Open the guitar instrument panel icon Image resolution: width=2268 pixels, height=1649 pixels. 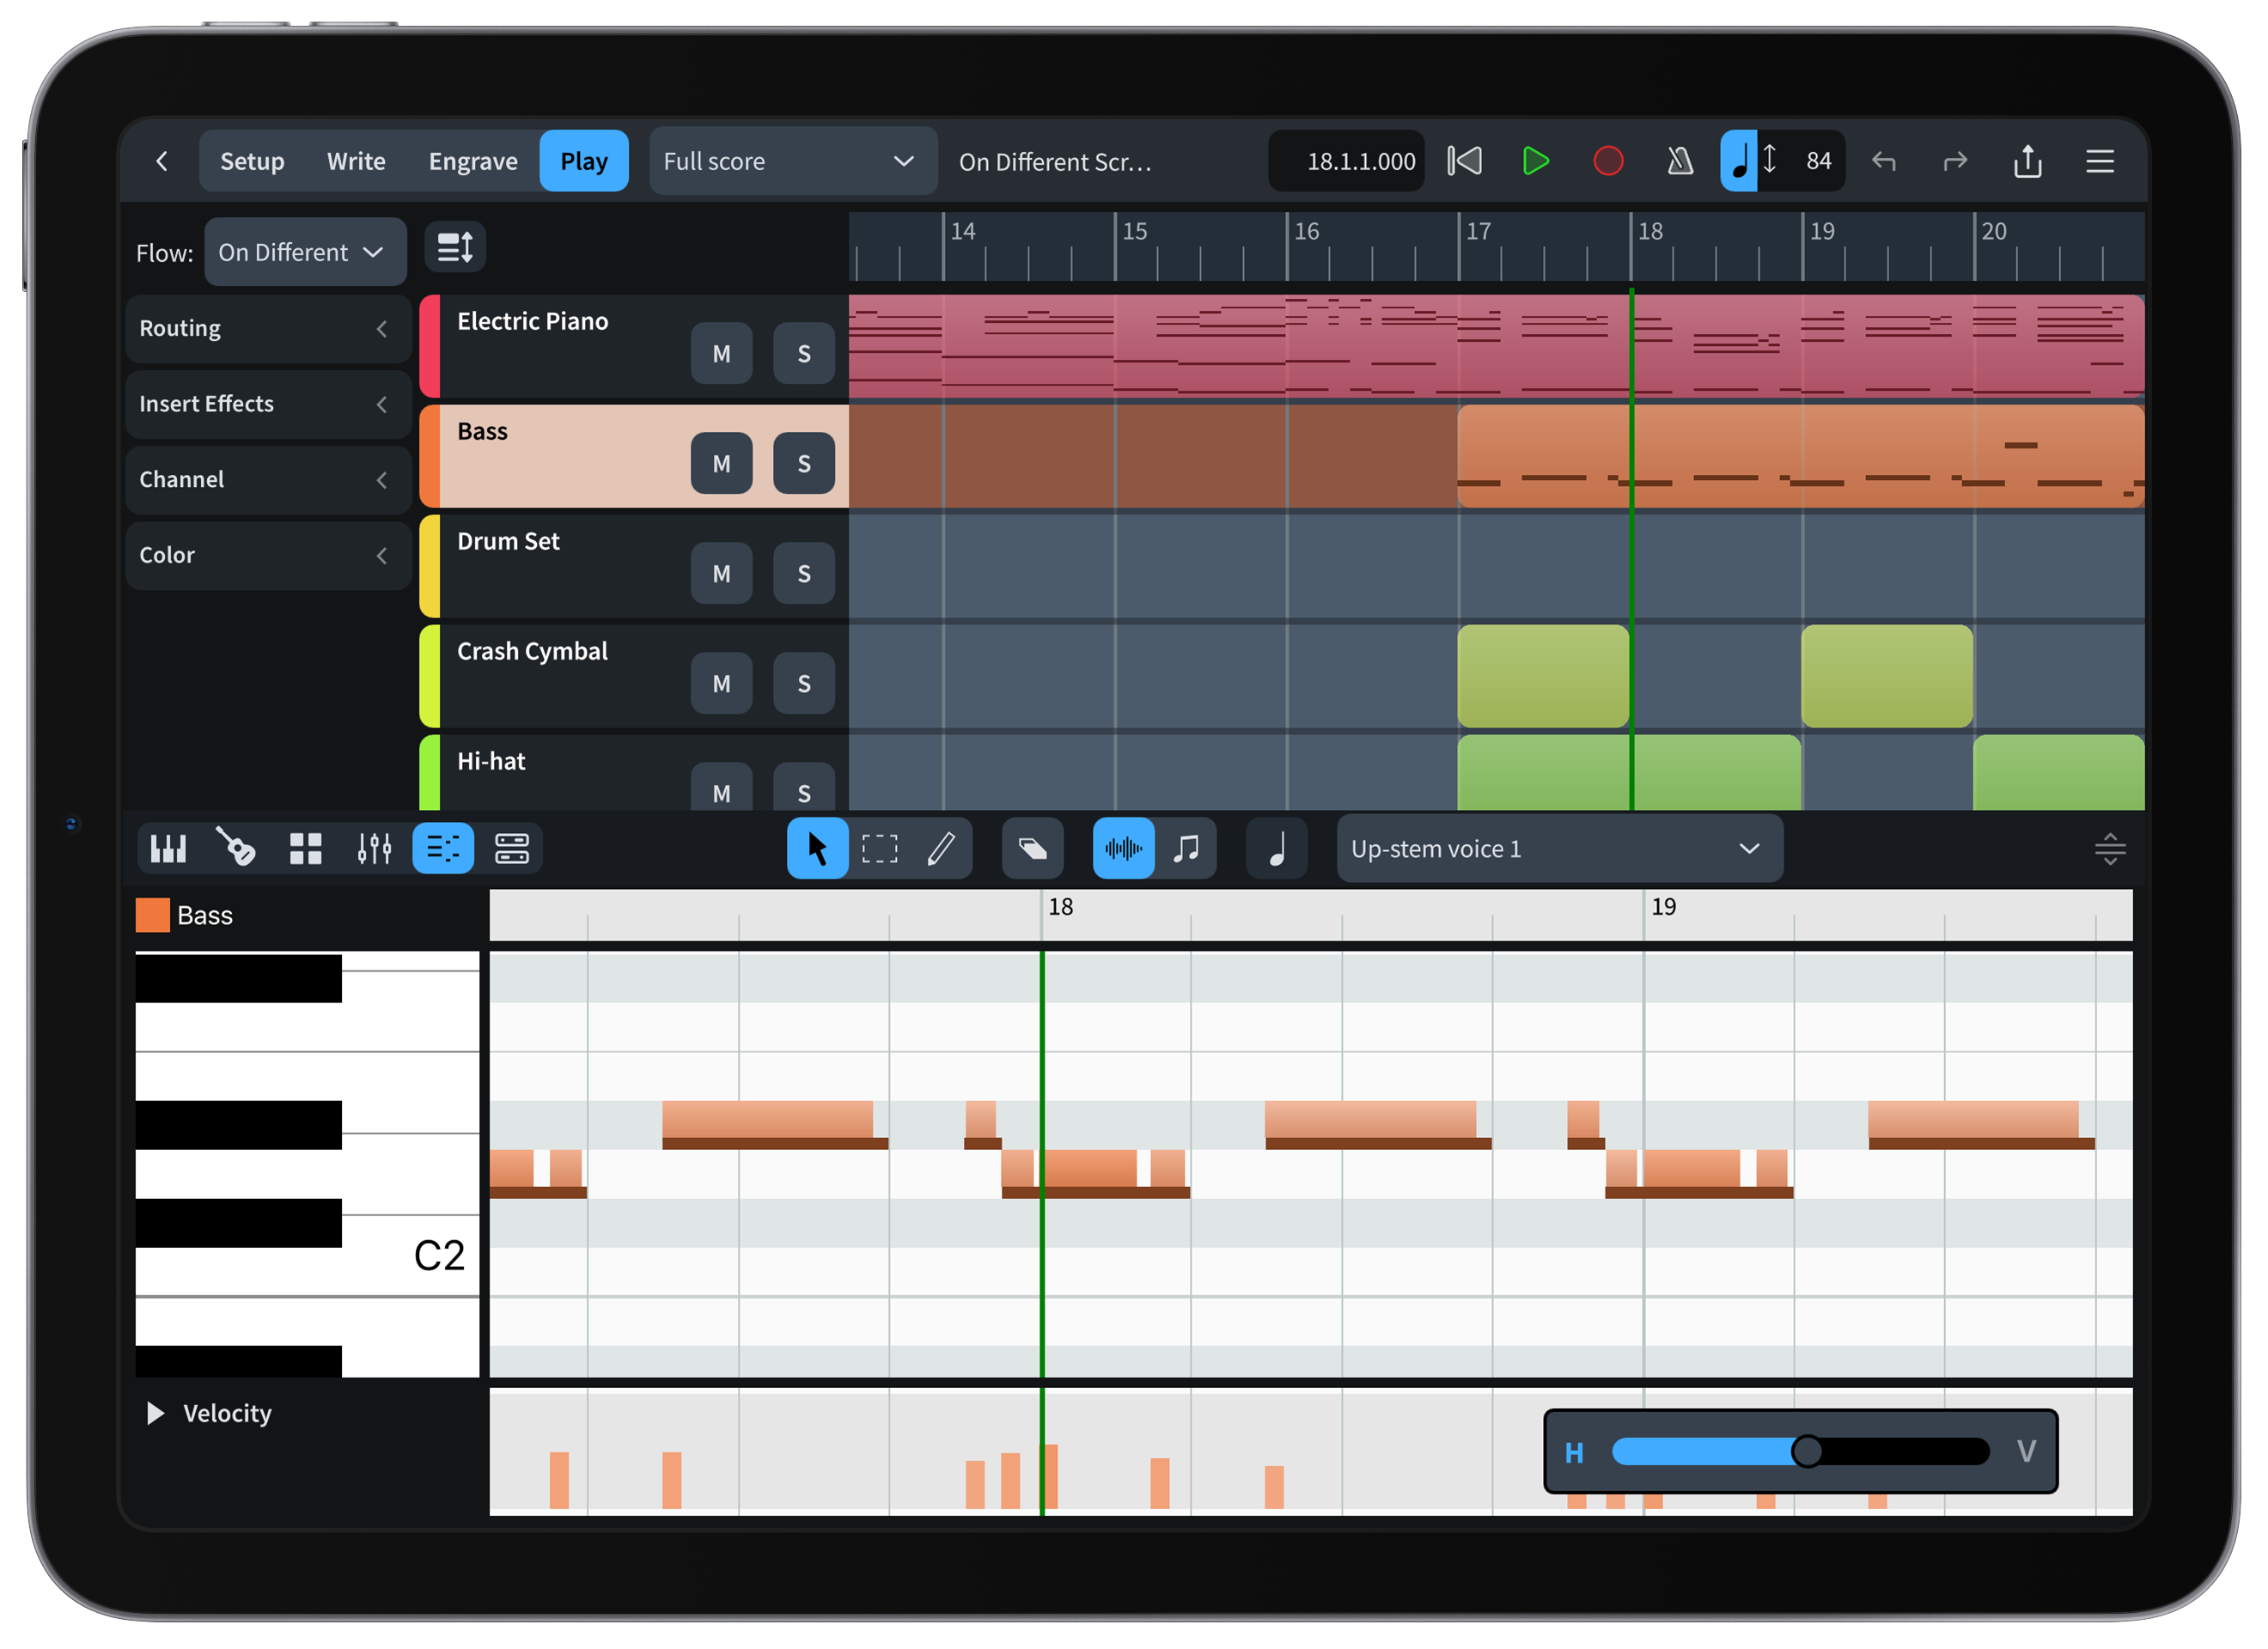click(236, 848)
